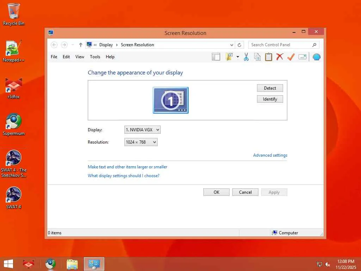Click the folder options toolbar icon
Screen dimensions: 361x271
coord(230,57)
